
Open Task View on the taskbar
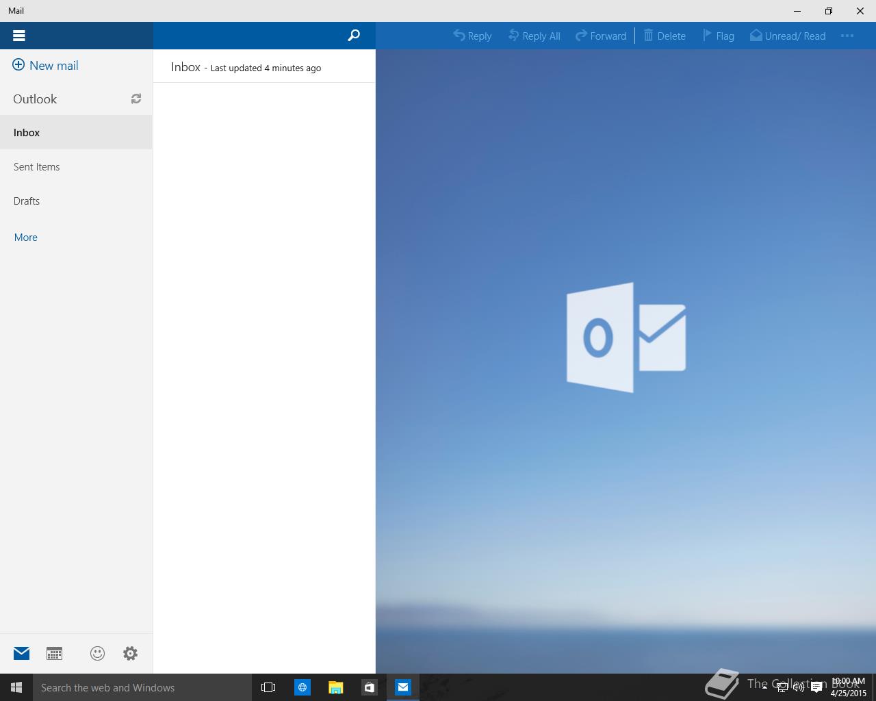coord(268,687)
